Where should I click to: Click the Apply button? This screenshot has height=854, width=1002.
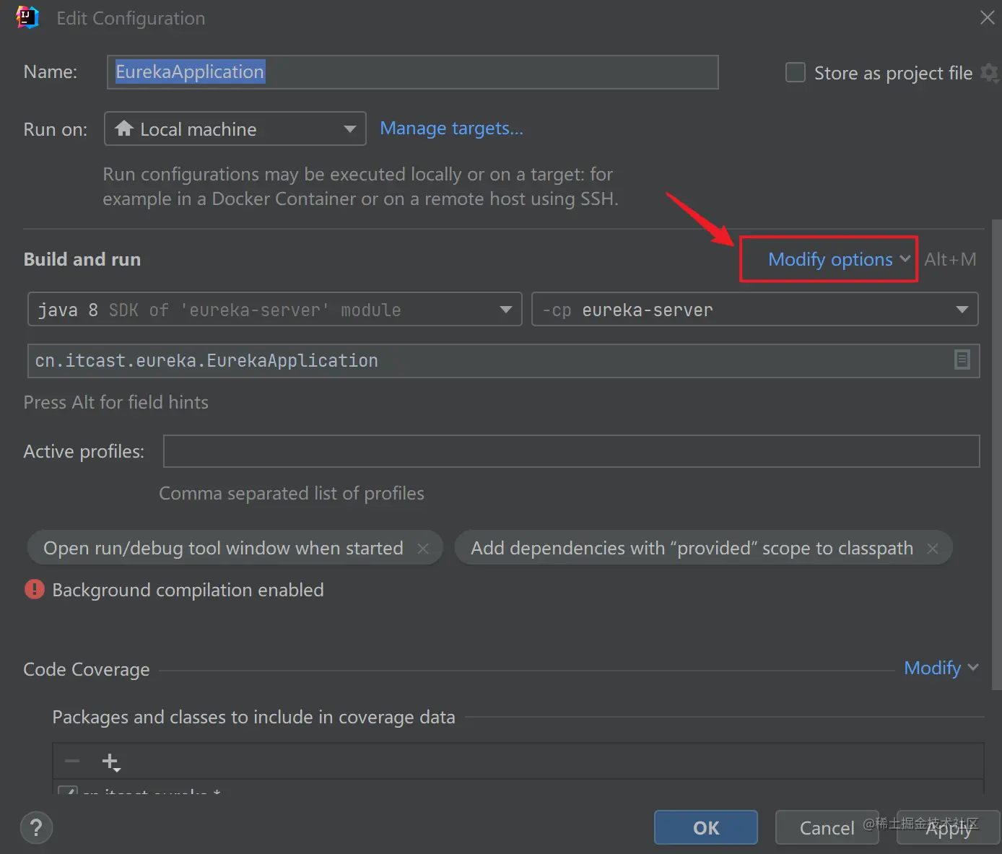click(949, 827)
